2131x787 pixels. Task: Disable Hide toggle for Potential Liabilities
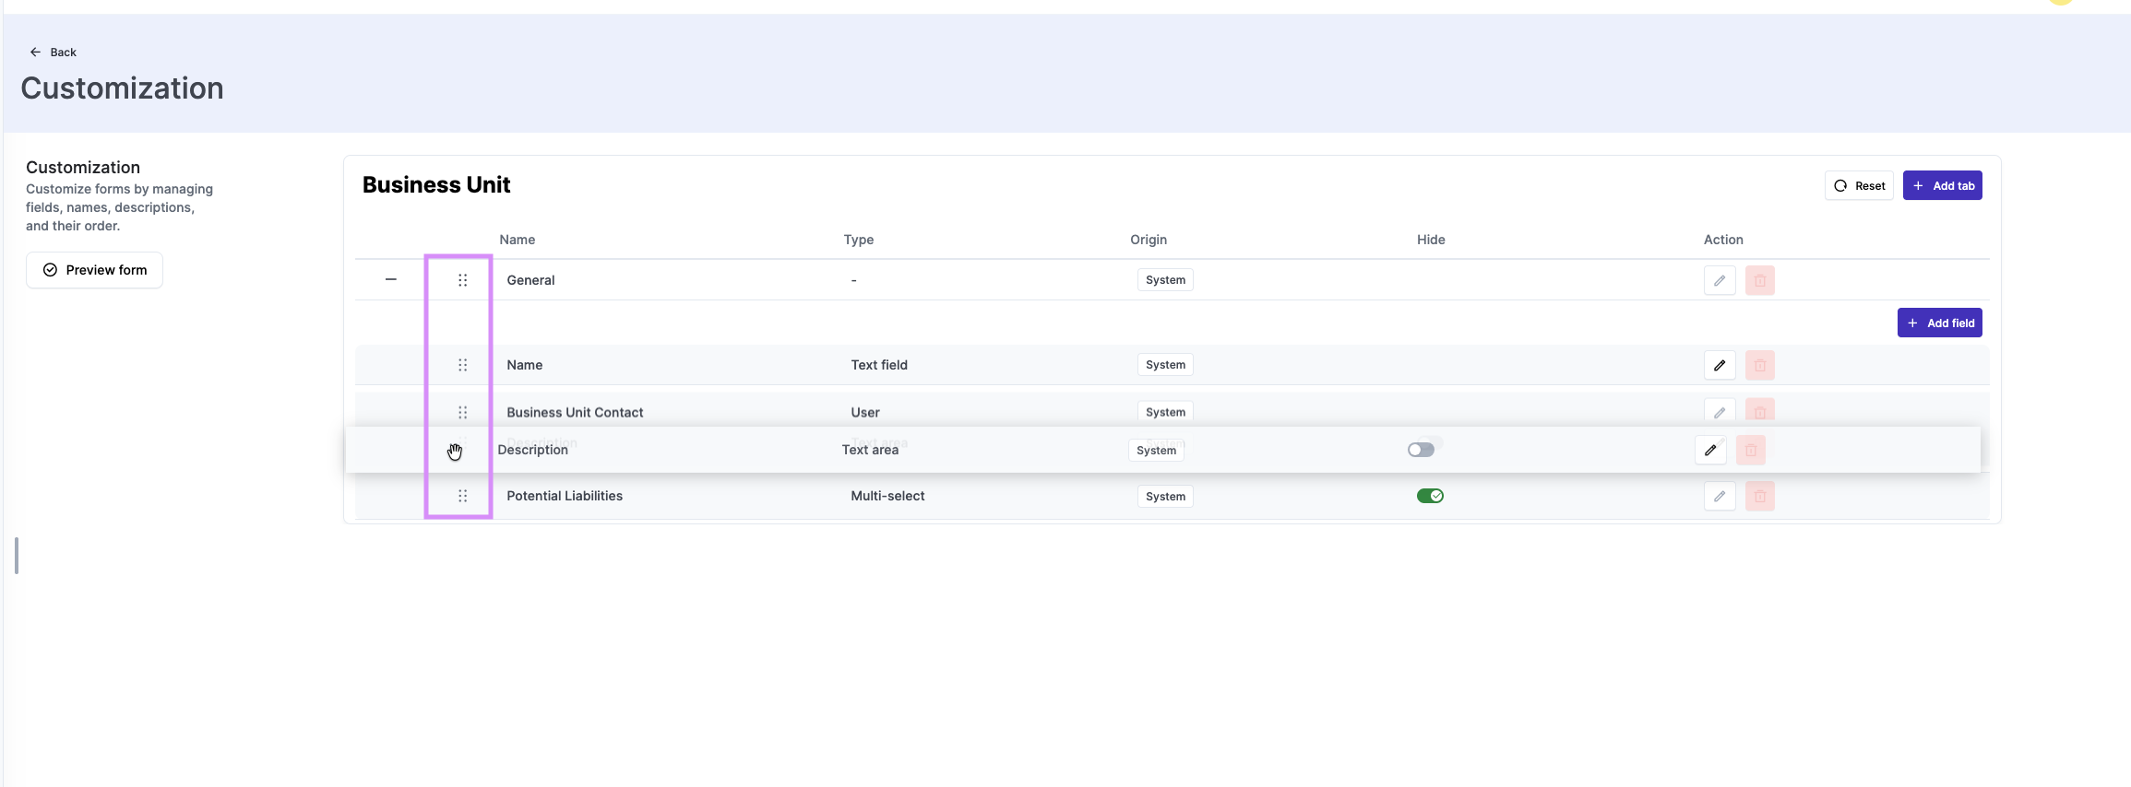pos(1429,496)
